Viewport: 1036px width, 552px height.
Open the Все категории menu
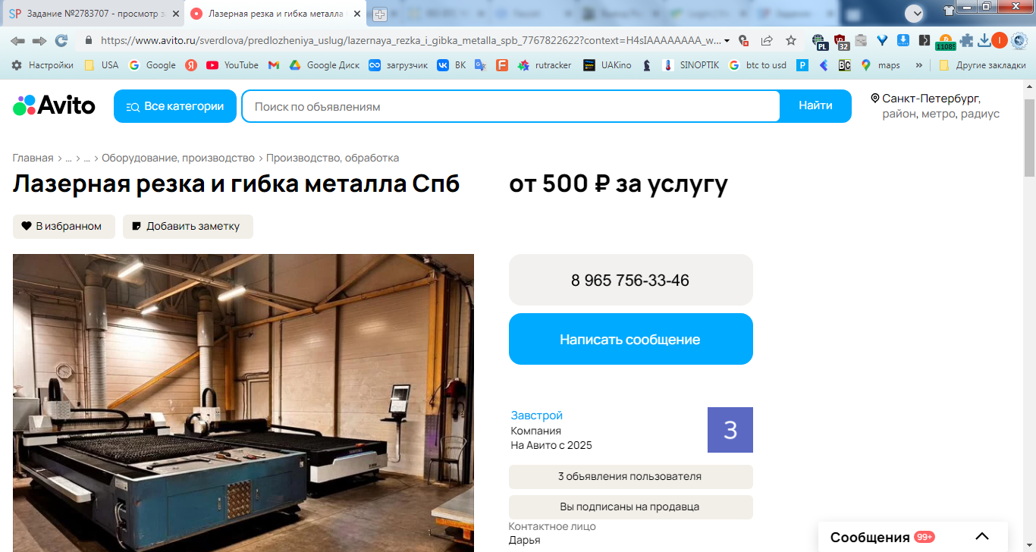pos(175,106)
